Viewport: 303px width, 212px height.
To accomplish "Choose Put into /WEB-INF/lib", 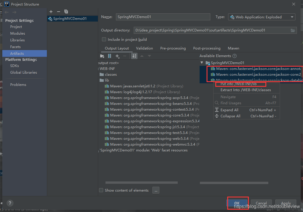I will (246, 84).
